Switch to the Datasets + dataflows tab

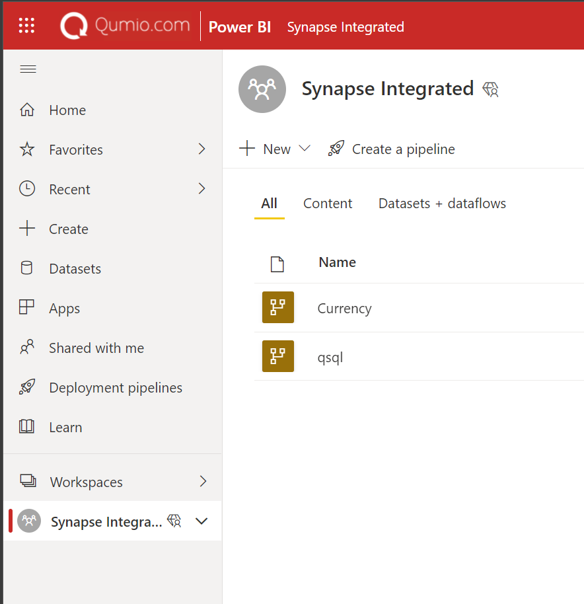tap(442, 204)
